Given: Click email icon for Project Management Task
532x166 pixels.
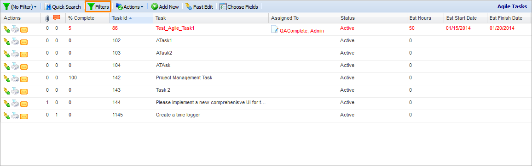Looking at the screenshot, I should point(24,79).
